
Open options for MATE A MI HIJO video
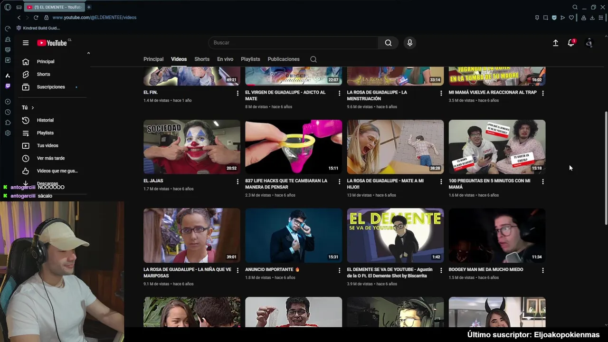(x=441, y=181)
